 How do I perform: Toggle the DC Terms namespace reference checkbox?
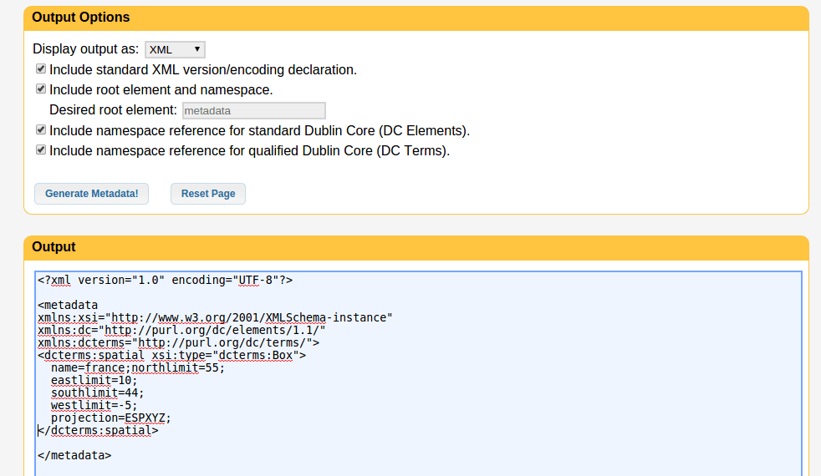tap(41, 150)
